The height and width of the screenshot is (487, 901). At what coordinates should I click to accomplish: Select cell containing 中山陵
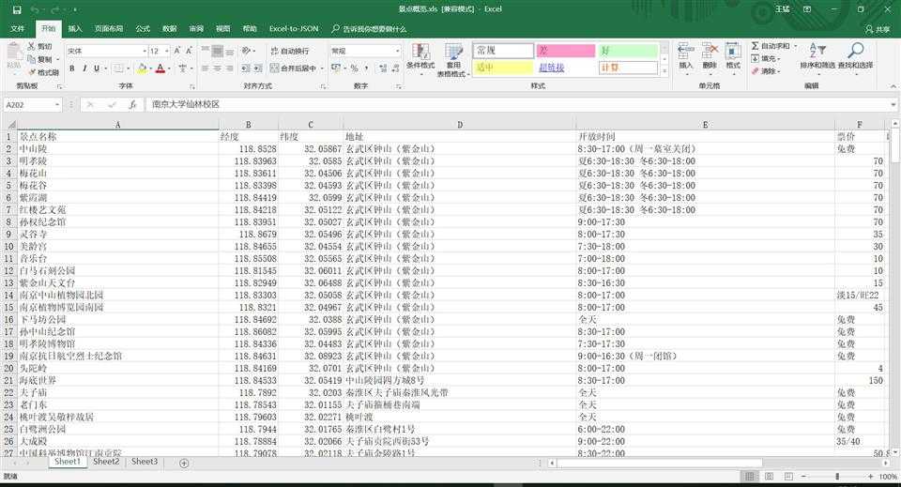(x=118, y=149)
